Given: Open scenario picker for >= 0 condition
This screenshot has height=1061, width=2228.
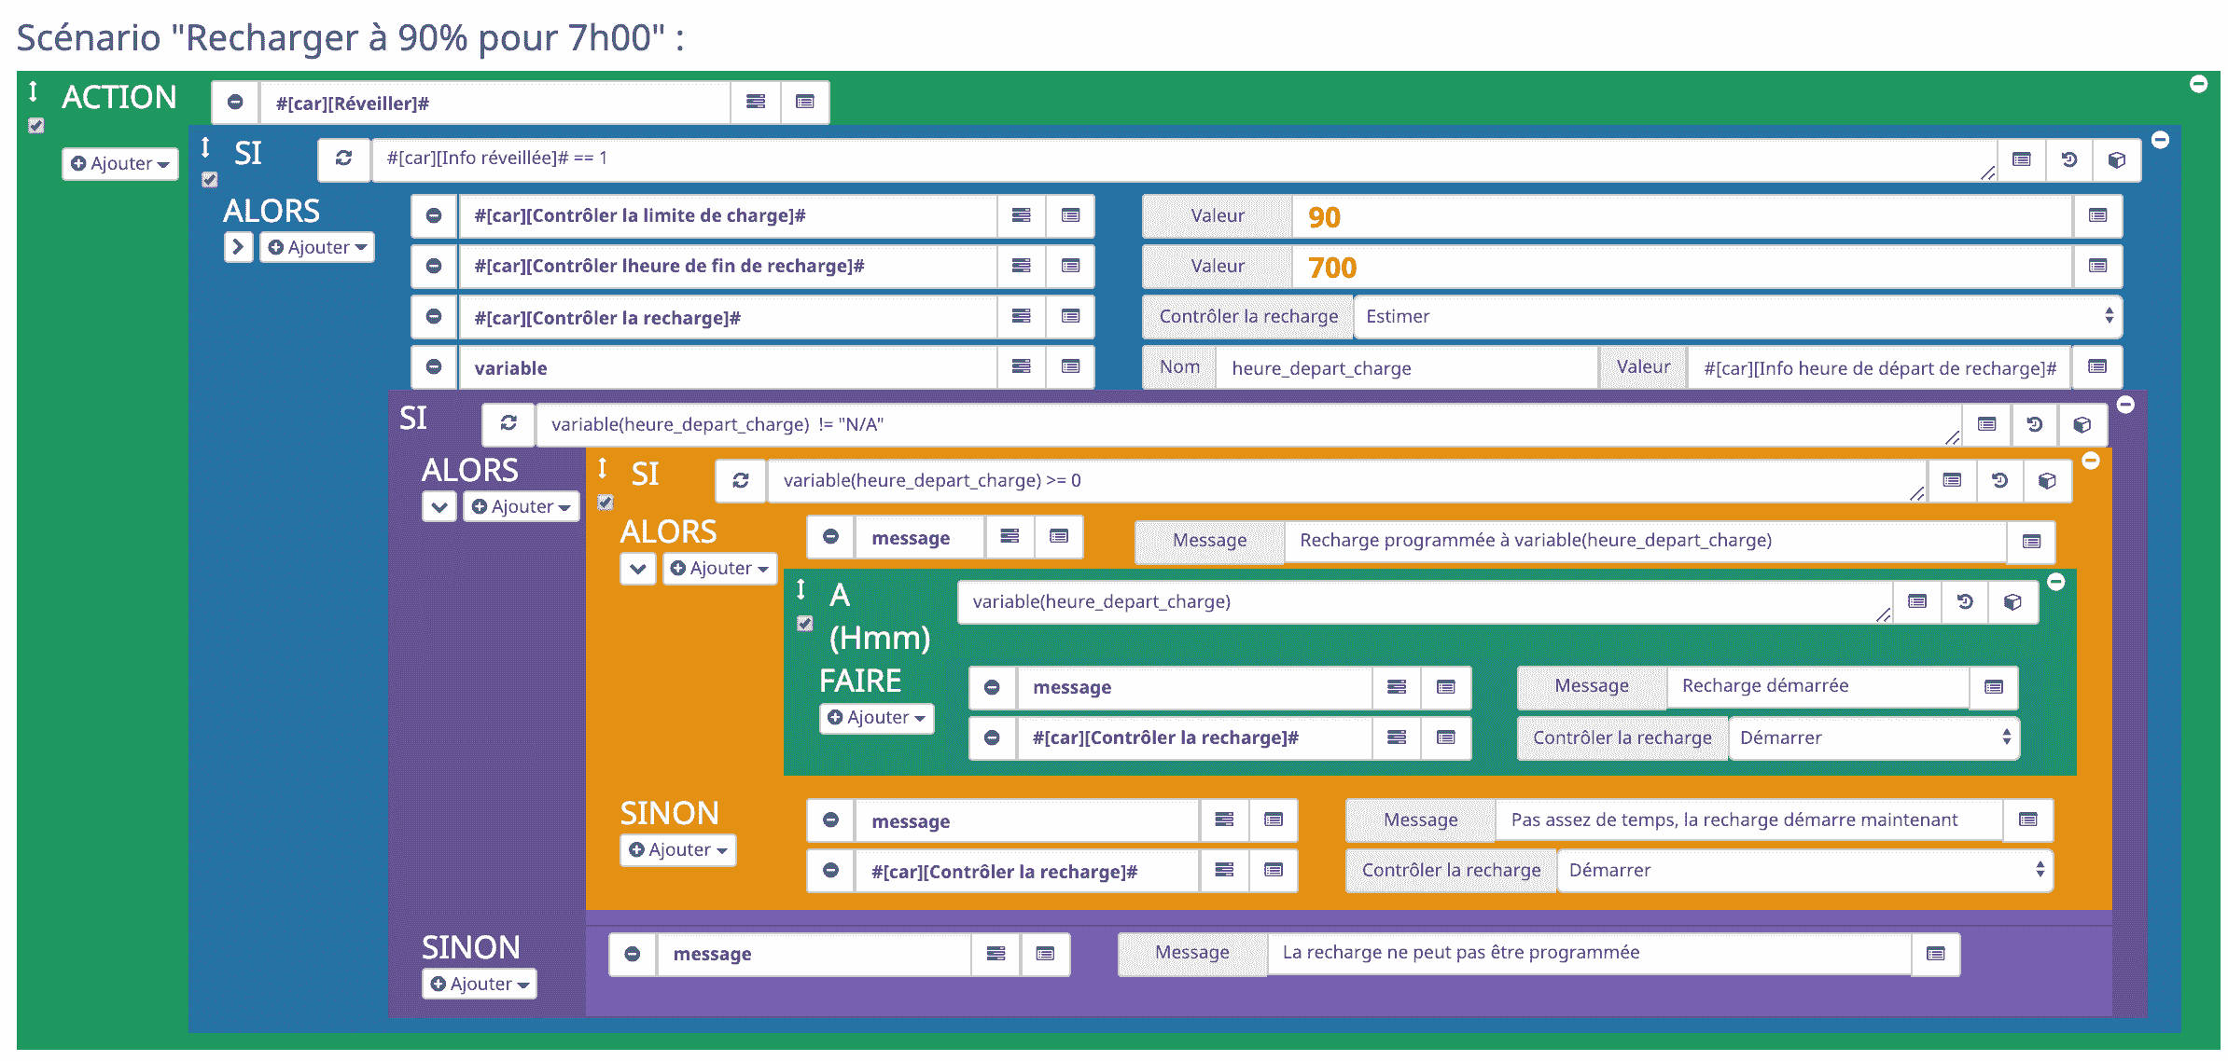Looking at the screenshot, I should (1999, 480).
